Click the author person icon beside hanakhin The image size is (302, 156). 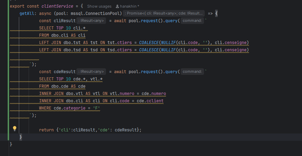117,6
